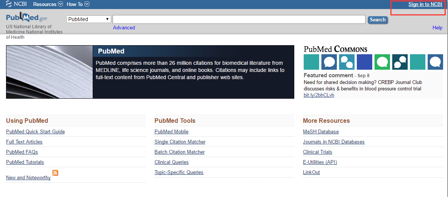This screenshot has height=197, width=448.
Task: Click the first teal PubMed Commons tile
Action: [311, 62]
